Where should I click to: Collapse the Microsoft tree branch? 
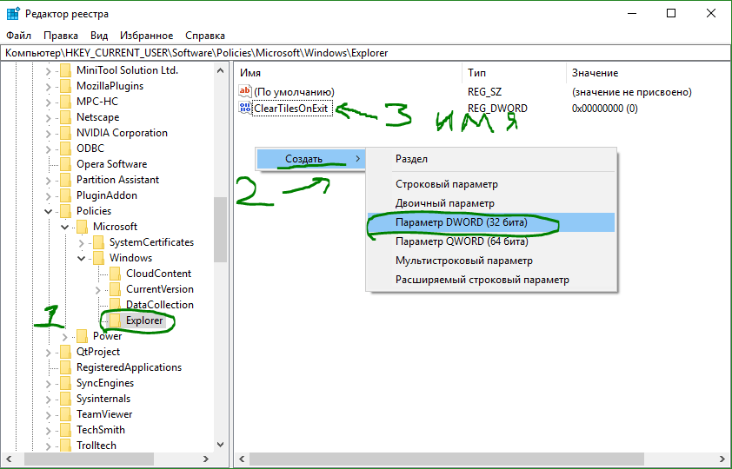pos(65,227)
